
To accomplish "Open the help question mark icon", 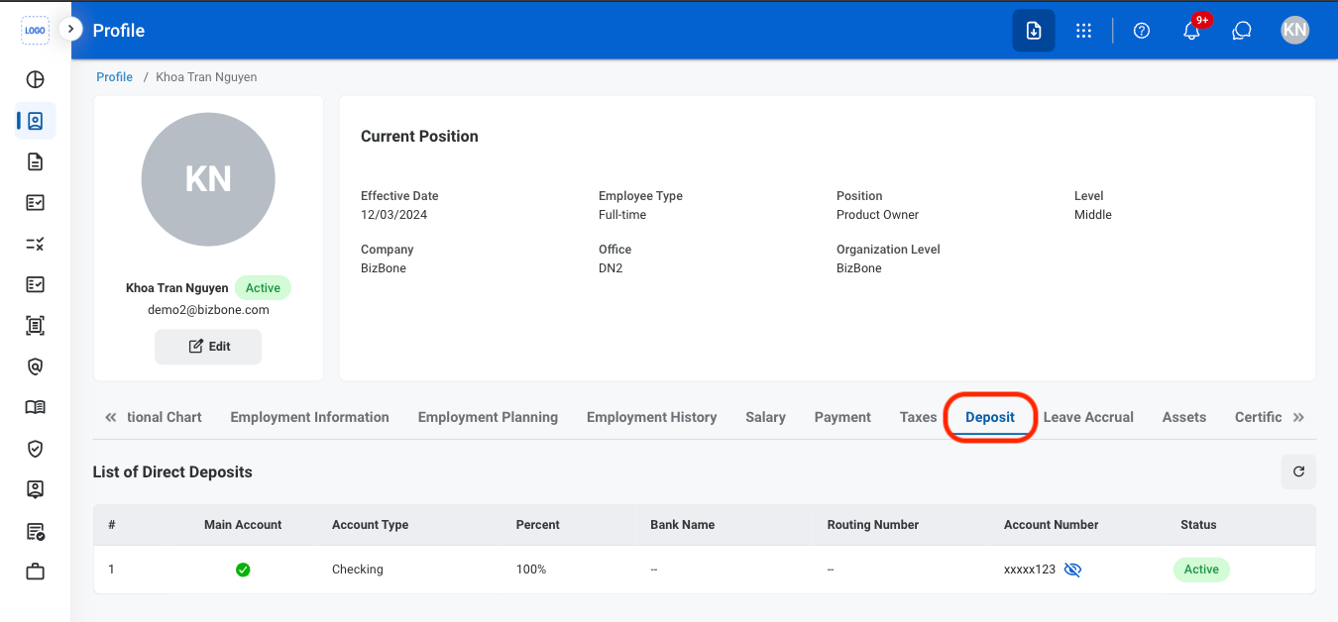I will [x=1142, y=31].
